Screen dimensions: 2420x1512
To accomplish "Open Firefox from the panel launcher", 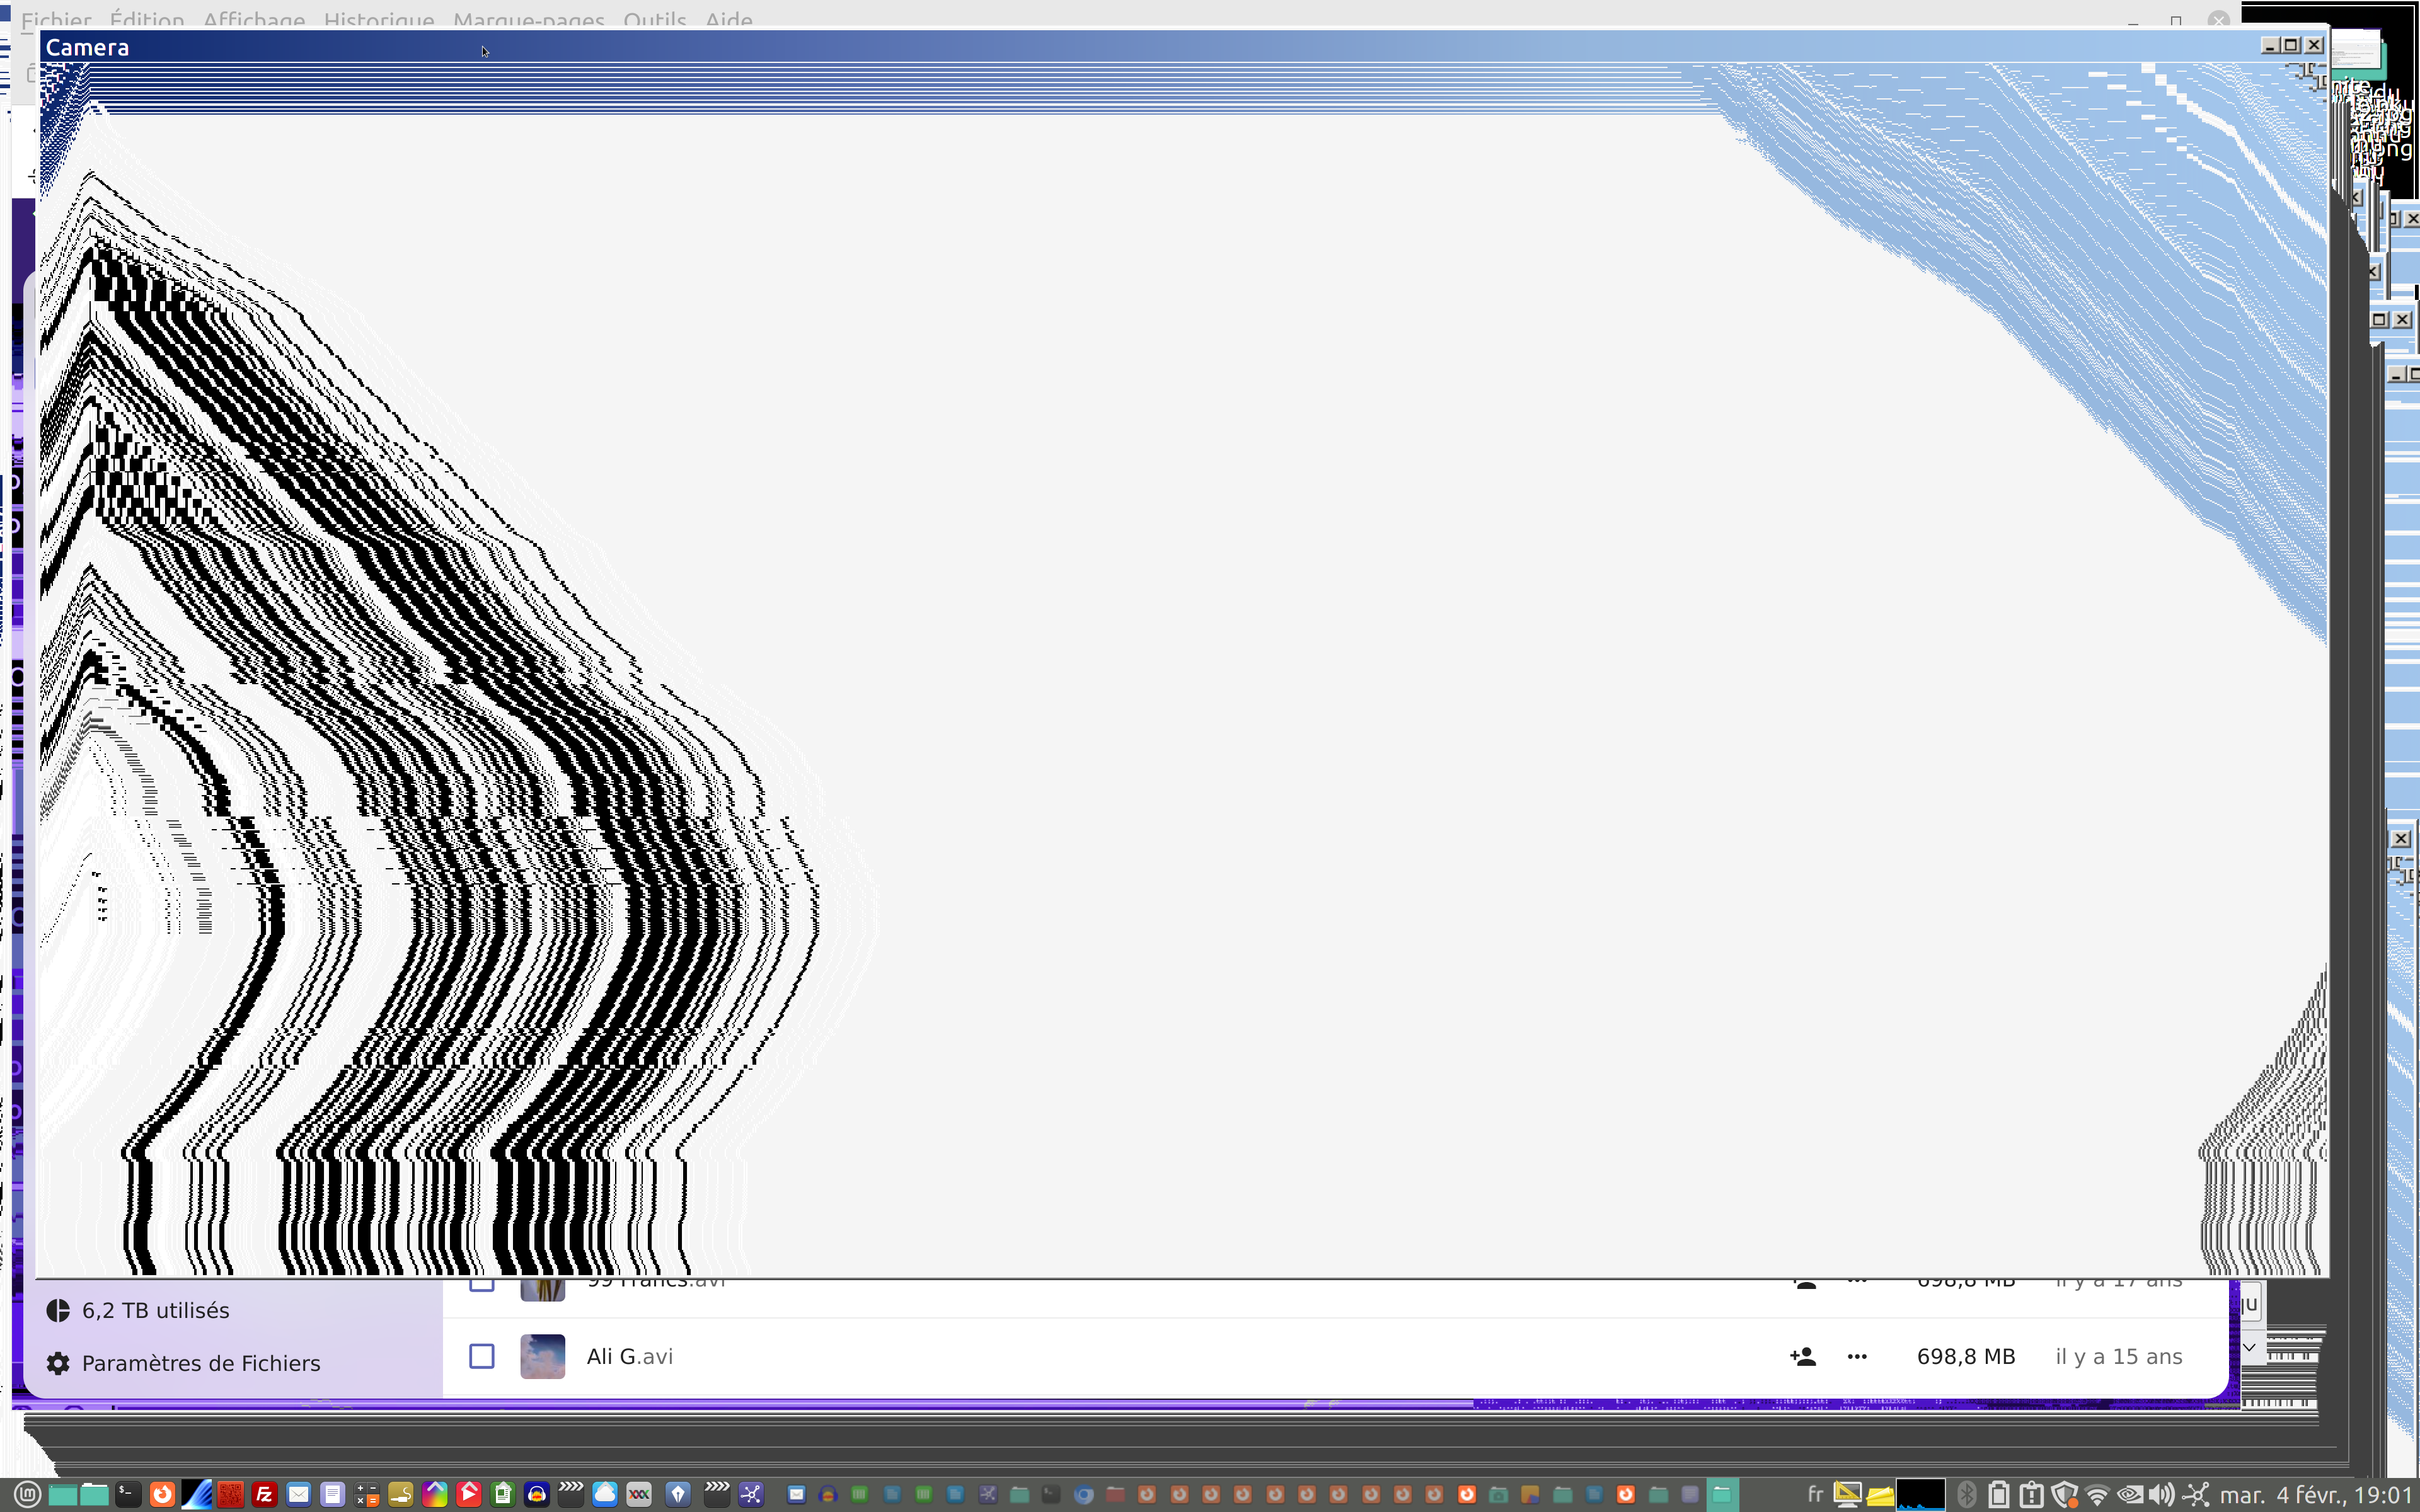I will pyautogui.click(x=162, y=1494).
